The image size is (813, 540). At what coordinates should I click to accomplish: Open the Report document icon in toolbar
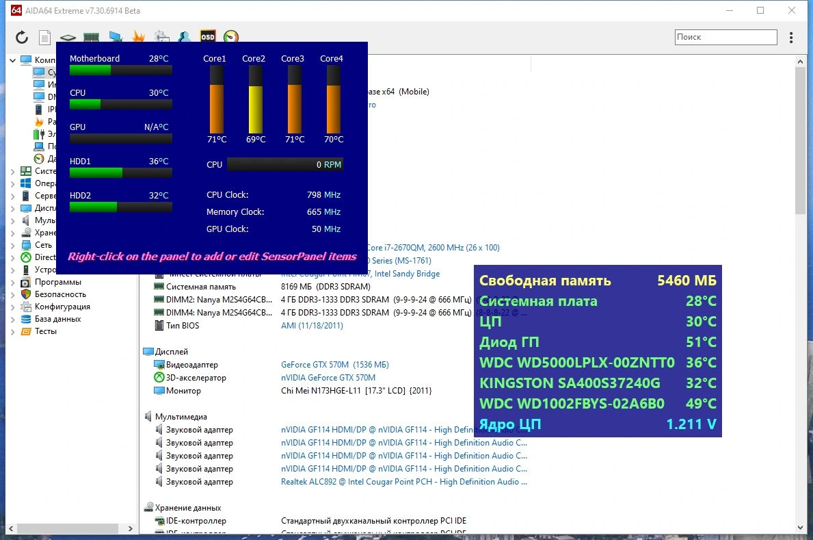click(x=45, y=37)
